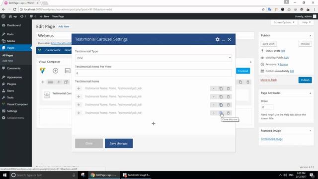Open the Windows Start menu
Viewport: 318px width, 179px height.
coord(4,175)
